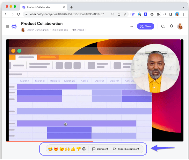Open a new browser tab
Image resolution: width=189 pixels, height=160 pixels.
coord(71,7)
